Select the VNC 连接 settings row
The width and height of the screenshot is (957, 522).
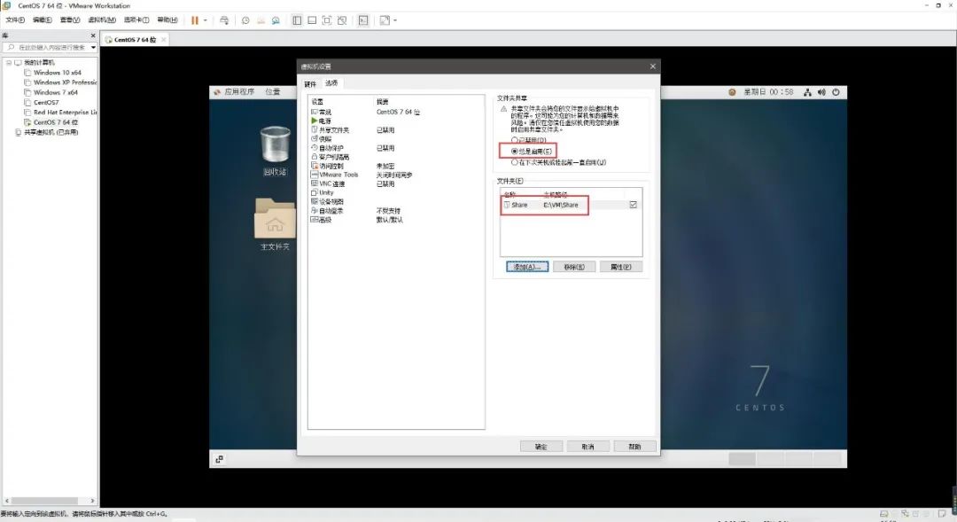click(395, 183)
